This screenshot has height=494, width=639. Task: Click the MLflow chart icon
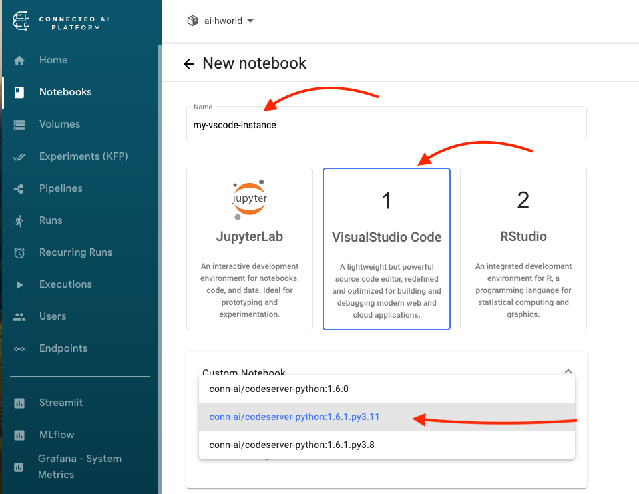click(x=19, y=435)
